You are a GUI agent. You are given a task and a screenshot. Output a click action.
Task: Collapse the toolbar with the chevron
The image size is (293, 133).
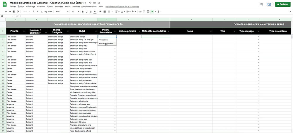coord(290,12)
